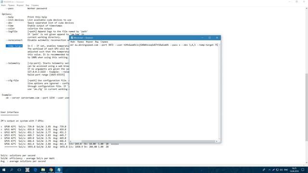Click the --logfile option in README
308x173 pixels.
12,31
